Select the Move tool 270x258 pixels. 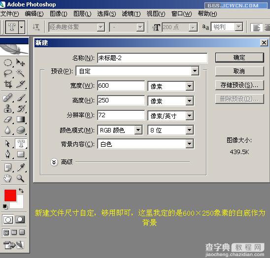[21, 63]
